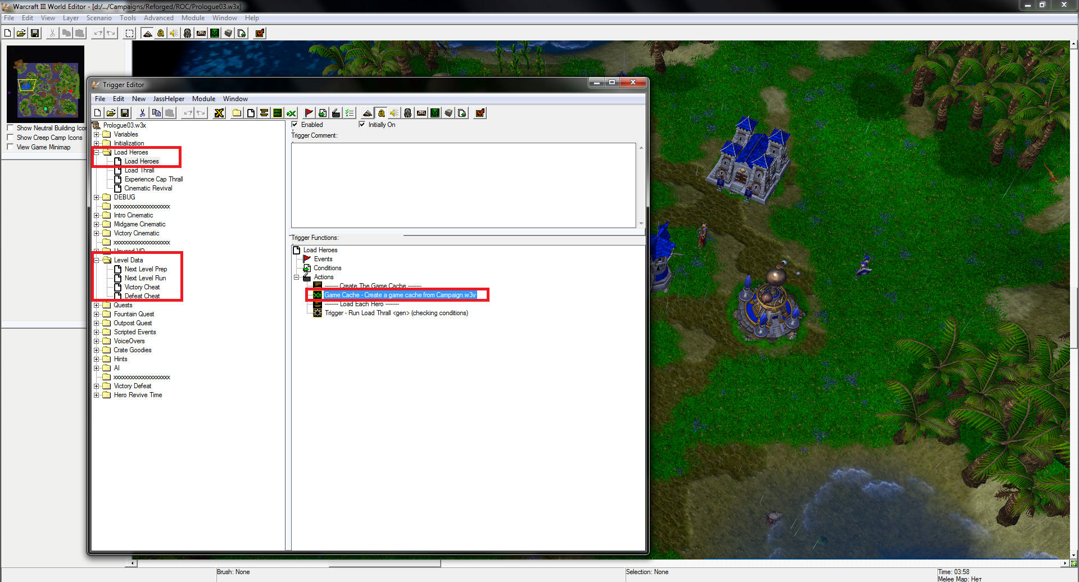Expand Fountain Quest category
The height and width of the screenshot is (582, 1079).
97,314
